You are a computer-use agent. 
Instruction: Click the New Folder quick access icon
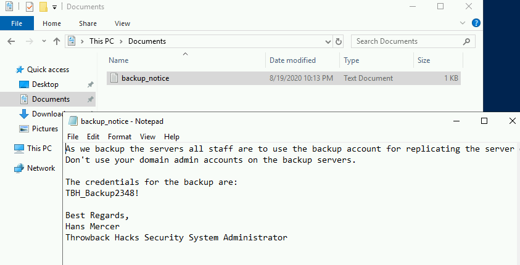point(43,7)
